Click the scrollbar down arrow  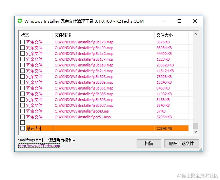tap(196, 132)
